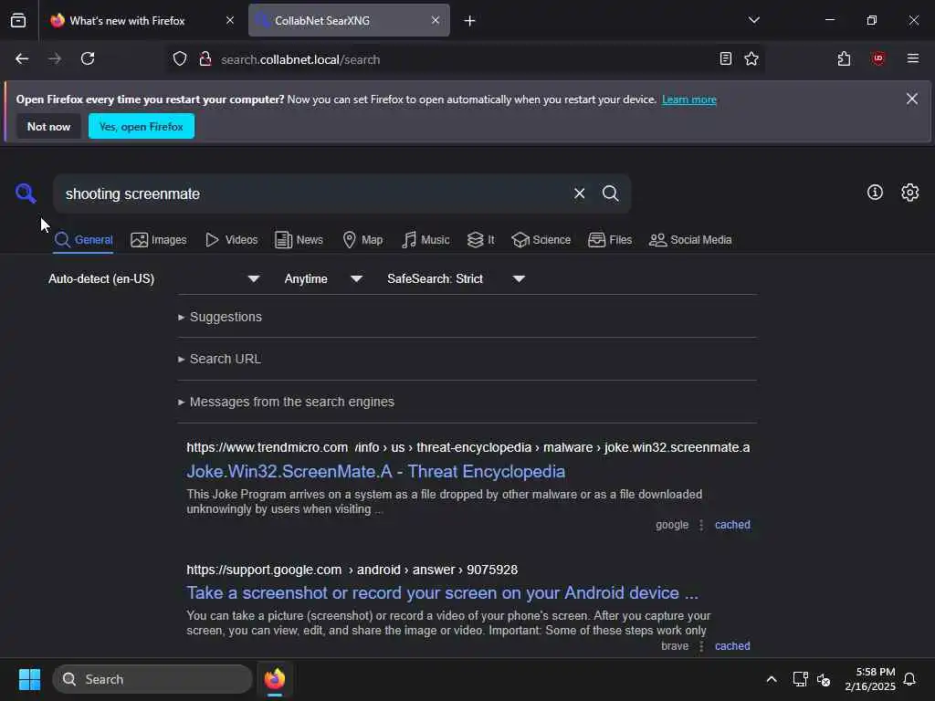Switch to Social Media category

pyautogui.click(x=690, y=240)
